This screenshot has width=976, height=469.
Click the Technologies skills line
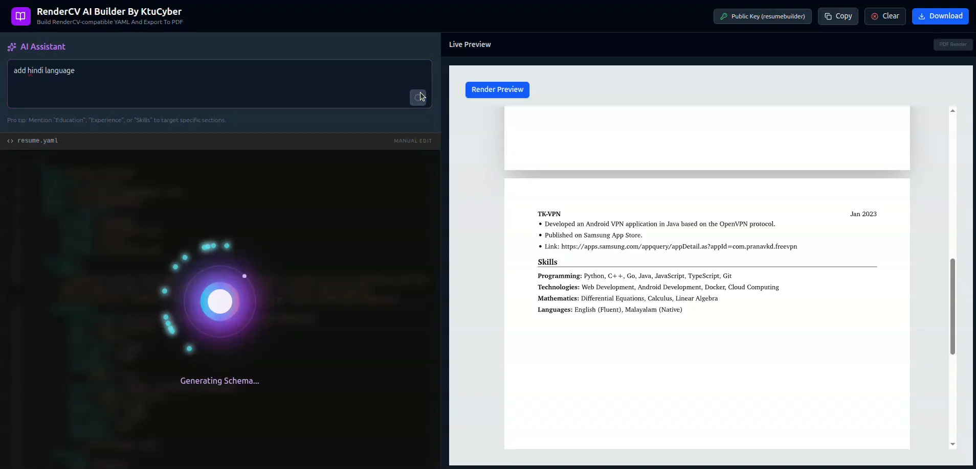pyautogui.click(x=658, y=287)
